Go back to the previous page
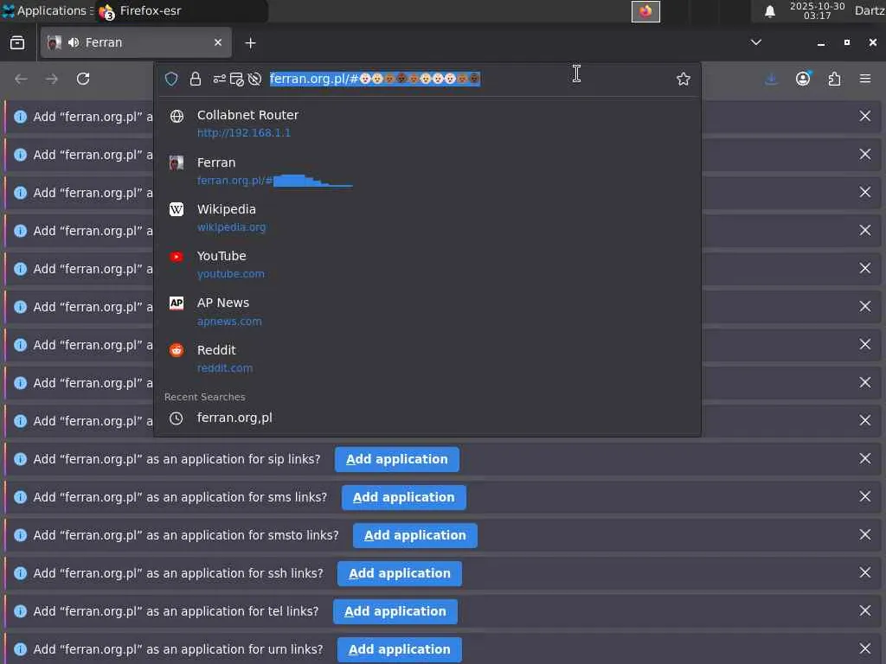The height and width of the screenshot is (664, 886). click(21, 79)
